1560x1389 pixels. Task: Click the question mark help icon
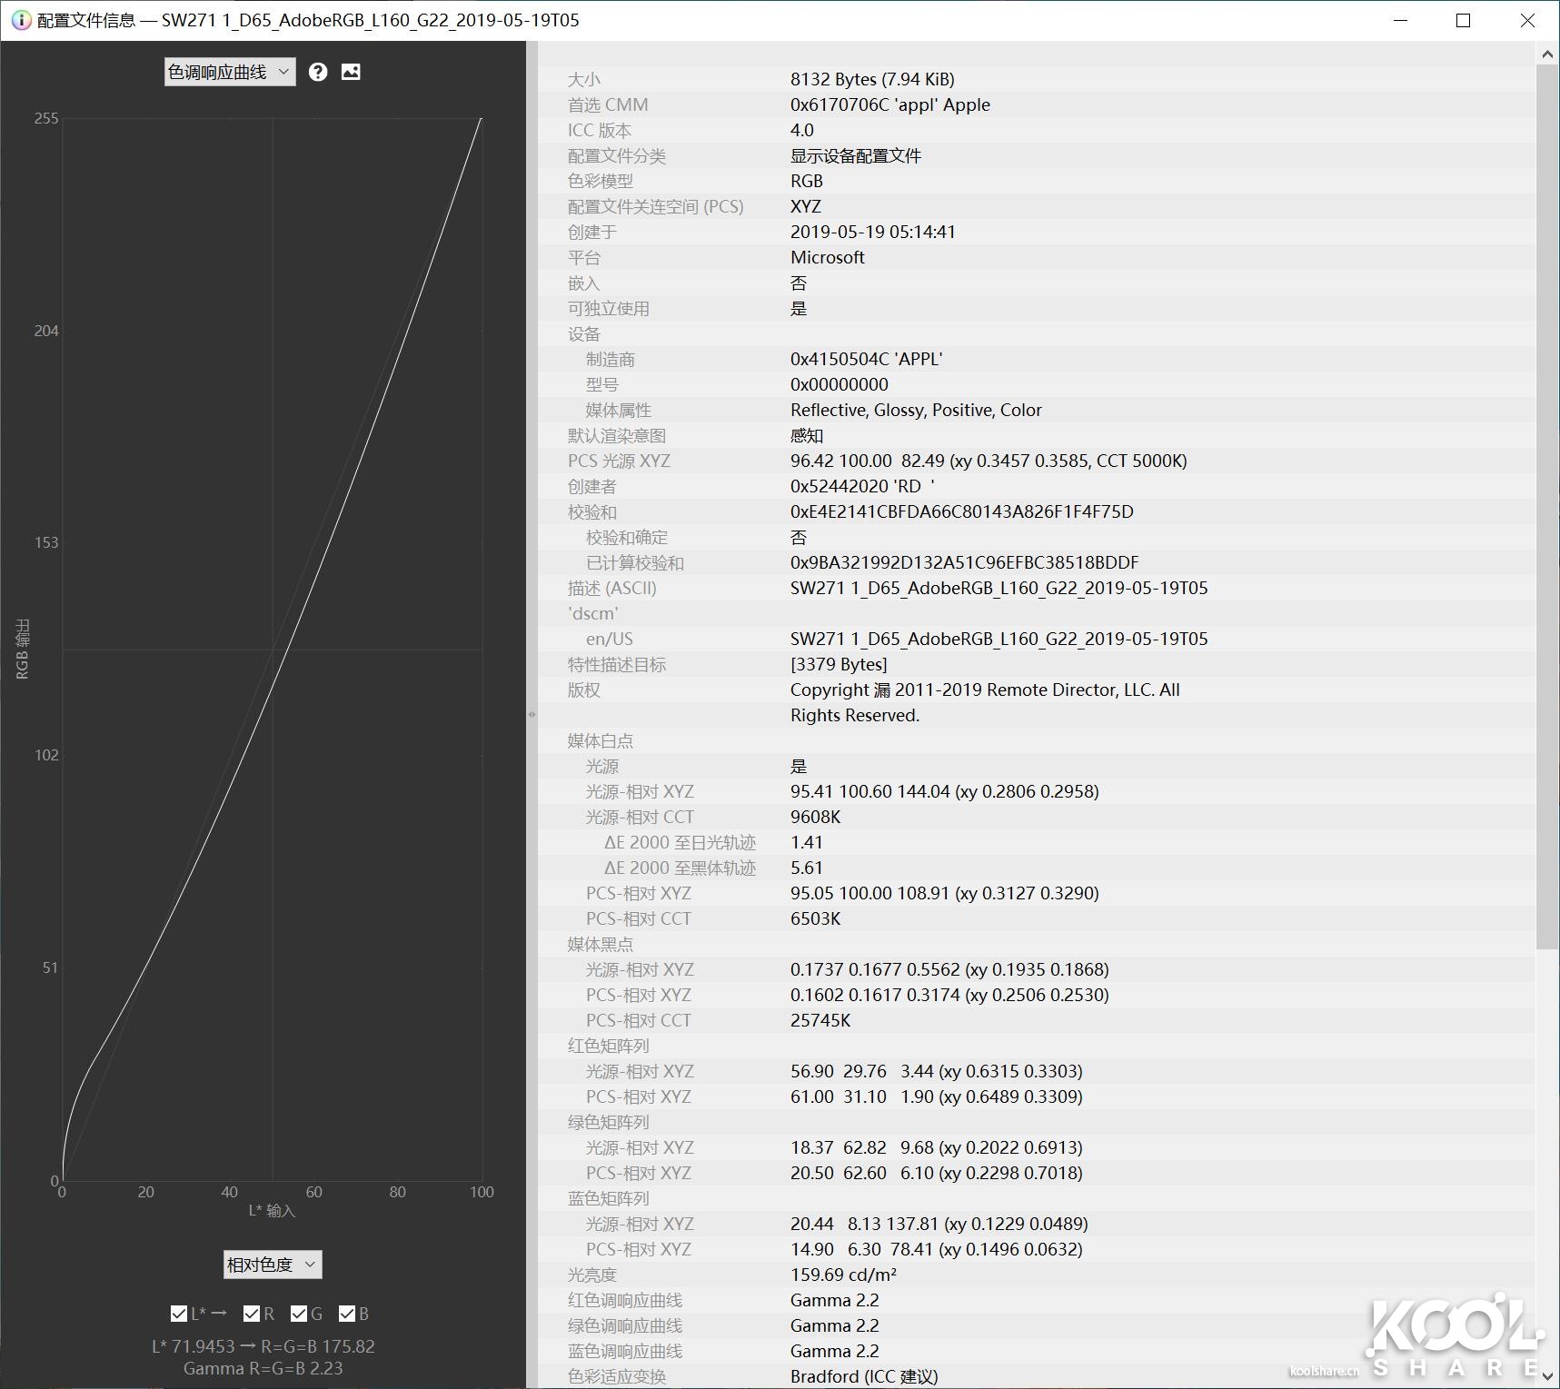click(x=317, y=72)
